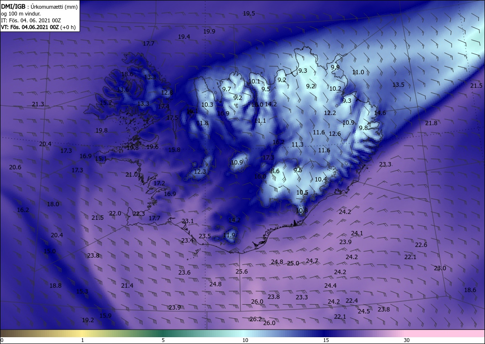Viewport: 485px width, 344px height.
Task: Click the map value '15.8'
Action: (x=174, y=150)
